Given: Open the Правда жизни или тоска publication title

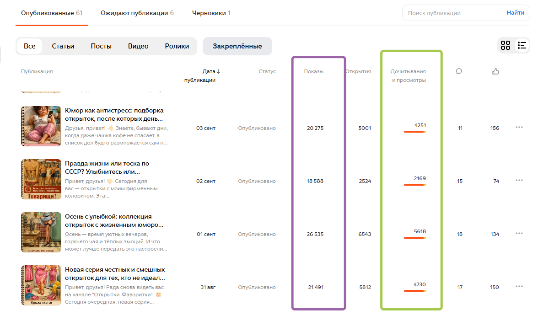Looking at the screenshot, I should [107, 167].
